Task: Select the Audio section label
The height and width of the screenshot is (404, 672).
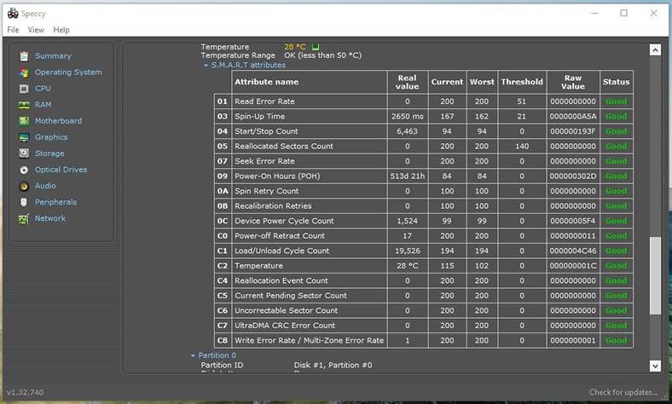Action: pos(45,187)
